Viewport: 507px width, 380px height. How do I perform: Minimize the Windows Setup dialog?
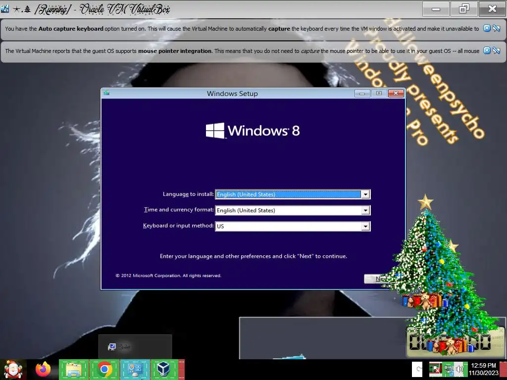[x=362, y=94]
